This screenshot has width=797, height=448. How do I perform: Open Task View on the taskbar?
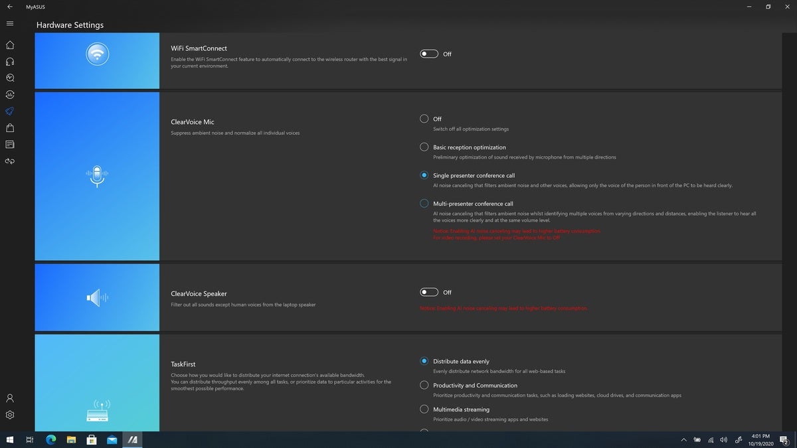click(x=30, y=439)
